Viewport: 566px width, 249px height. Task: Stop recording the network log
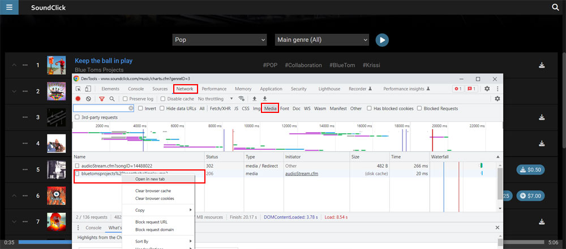(78, 99)
